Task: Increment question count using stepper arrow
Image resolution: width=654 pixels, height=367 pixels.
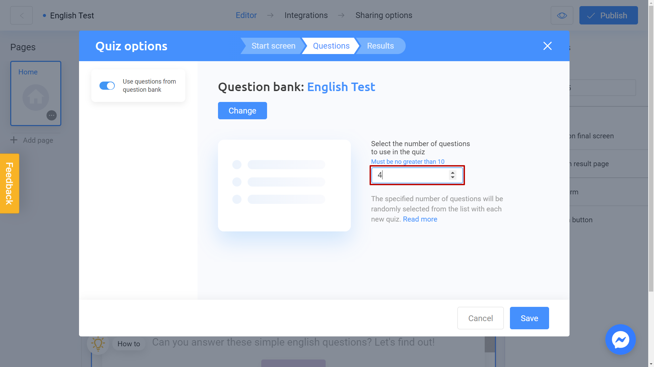Action: click(453, 173)
